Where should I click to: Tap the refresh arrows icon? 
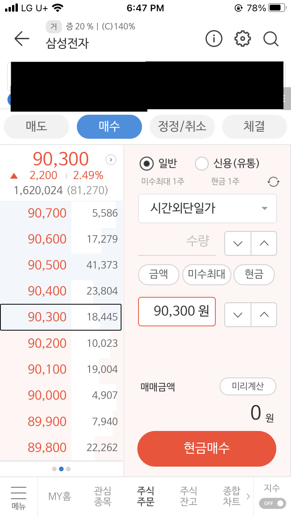click(x=274, y=181)
